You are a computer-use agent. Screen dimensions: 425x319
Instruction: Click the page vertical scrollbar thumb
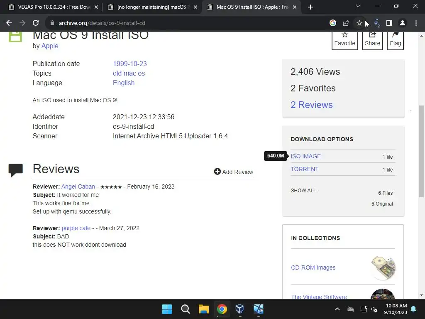(x=421, y=151)
